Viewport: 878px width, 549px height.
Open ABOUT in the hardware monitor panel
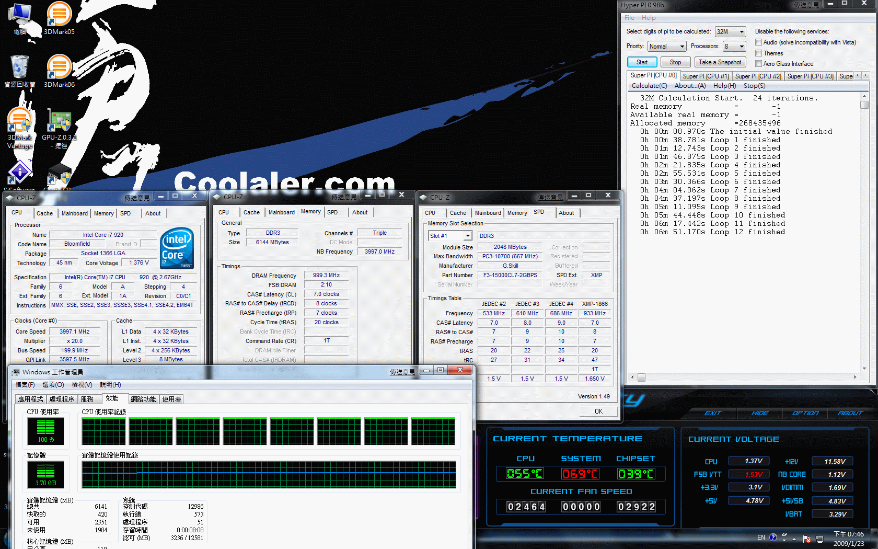click(850, 413)
